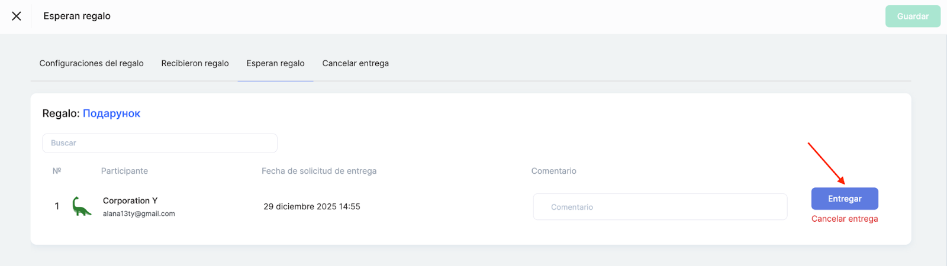The width and height of the screenshot is (947, 266).
Task: Click the 29 diciembre 2025 date cell
Action: point(312,206)
